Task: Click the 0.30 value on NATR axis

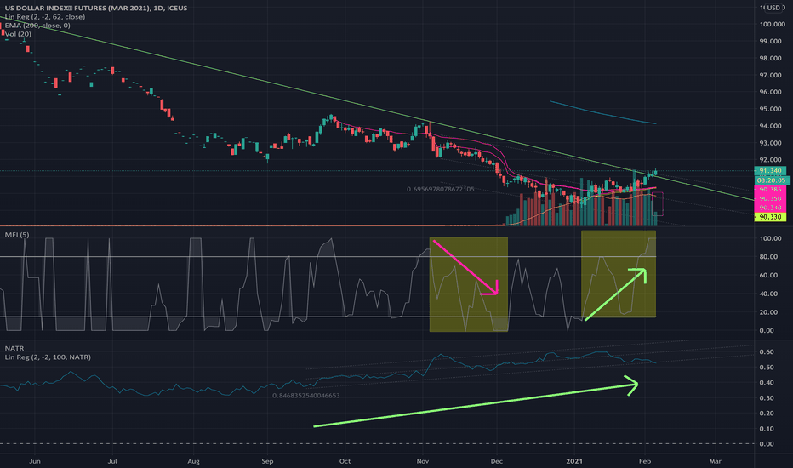Action: [x=767, y=398]
